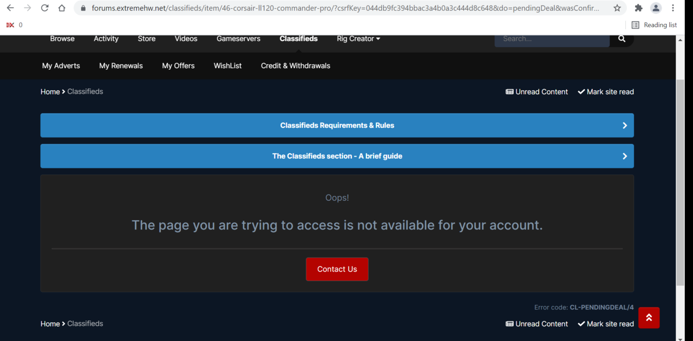Click the red scroll-to-top arrow button
The width and height of the screenshot is (693, 341).
click(x=649, y=318)
